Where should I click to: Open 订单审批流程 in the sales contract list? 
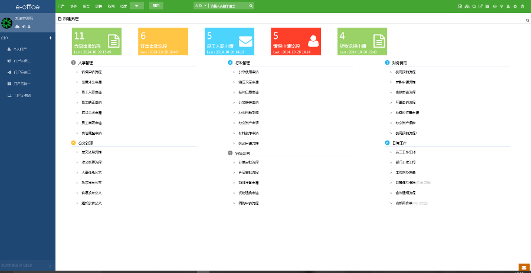(248, 162)
